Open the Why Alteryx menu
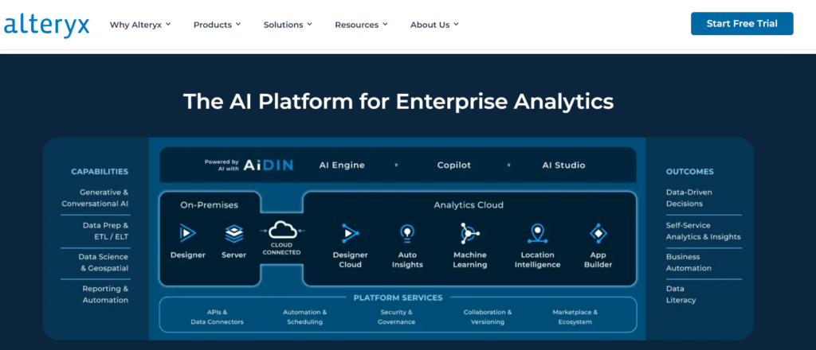 point(140,25)
